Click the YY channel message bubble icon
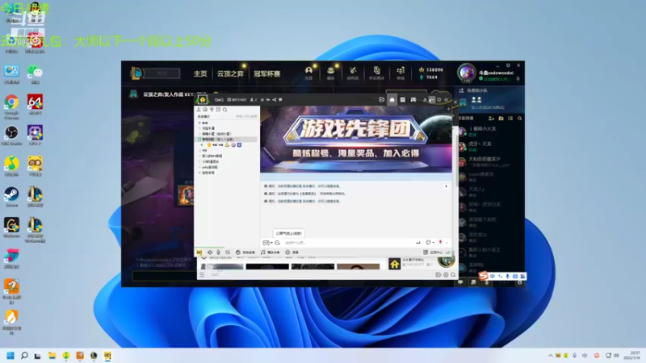This screenshot has height=363, width=646. [280, 99]
